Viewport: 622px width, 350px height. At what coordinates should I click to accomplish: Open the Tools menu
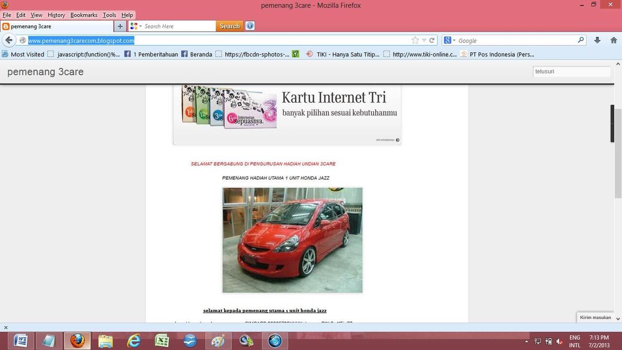[x=109, y=15]
